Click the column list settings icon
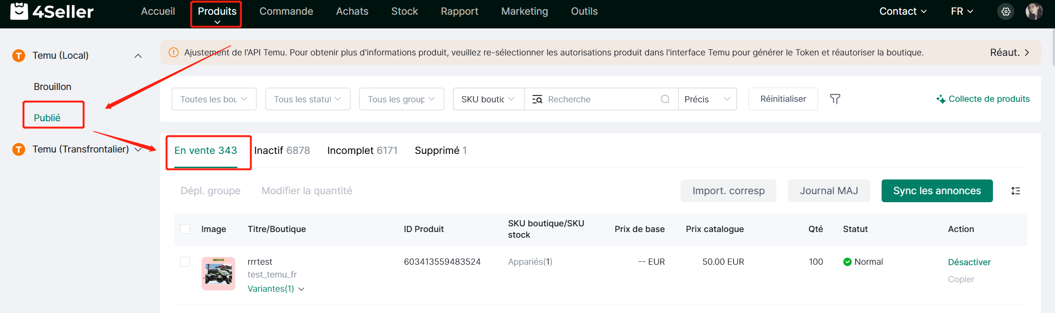Viewport: 1055px width, 313px height. tap(1016, 191)
